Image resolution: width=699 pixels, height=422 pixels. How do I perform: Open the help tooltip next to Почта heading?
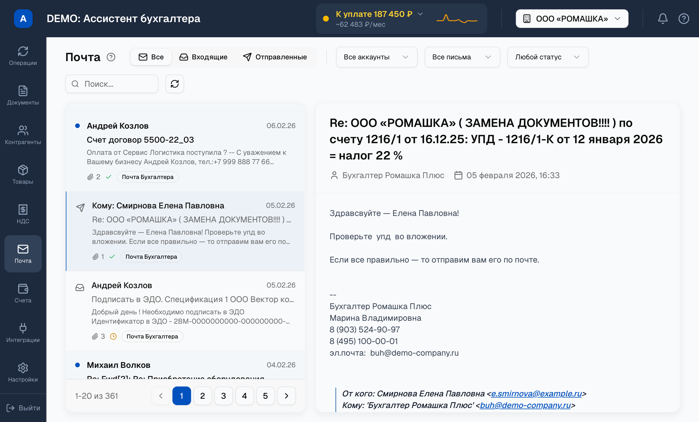click(x=111, y=57)
